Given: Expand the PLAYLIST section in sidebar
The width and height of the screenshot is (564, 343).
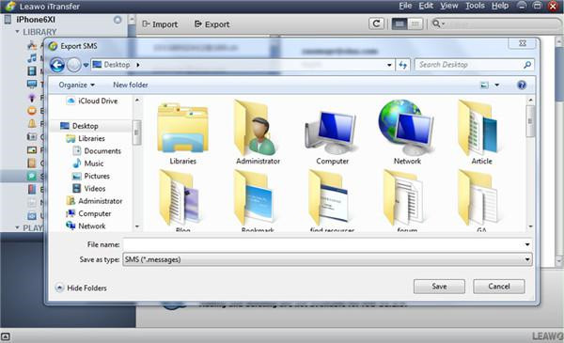Looking at the screenshot, I should click(x=17, y=227).
